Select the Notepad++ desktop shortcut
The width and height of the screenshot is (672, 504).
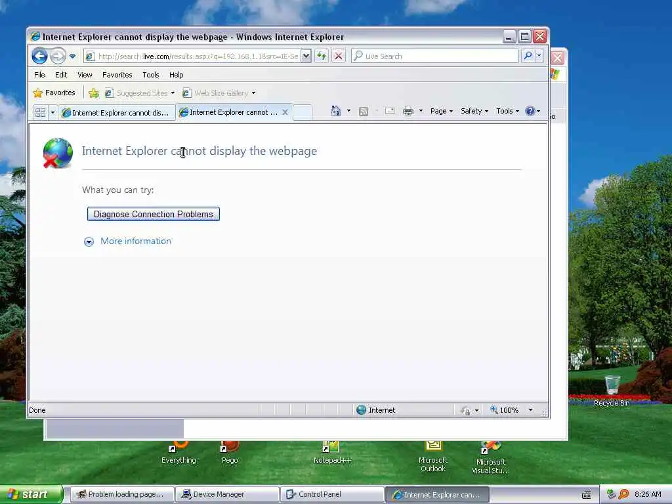click(332, 453)
